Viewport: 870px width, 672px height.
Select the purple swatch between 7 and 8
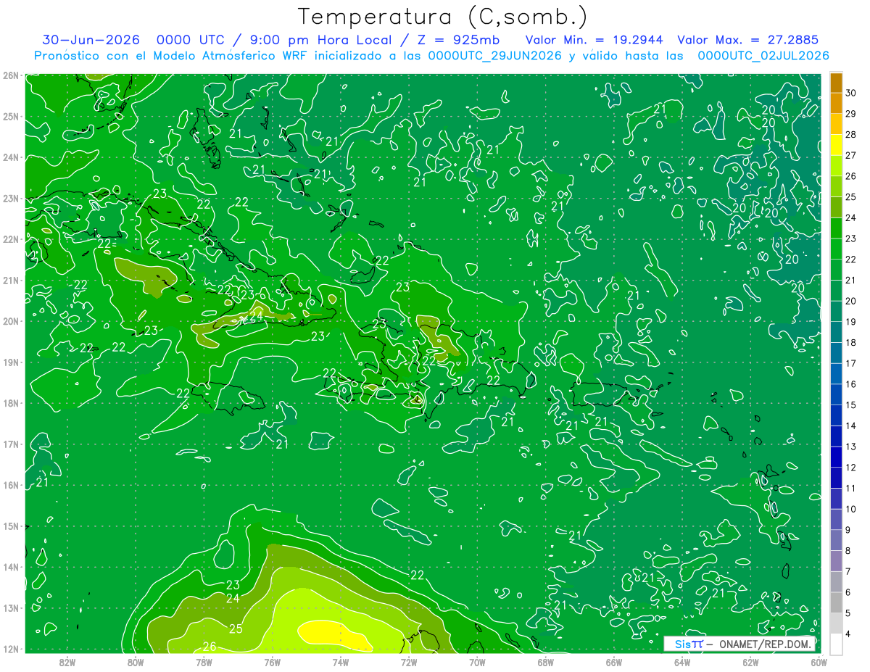836,560
